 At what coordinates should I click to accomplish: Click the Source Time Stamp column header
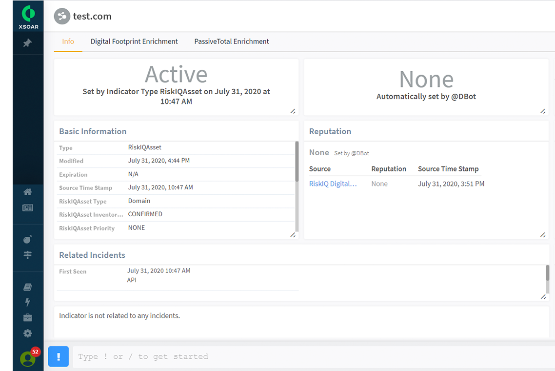[x=448, y=169]
